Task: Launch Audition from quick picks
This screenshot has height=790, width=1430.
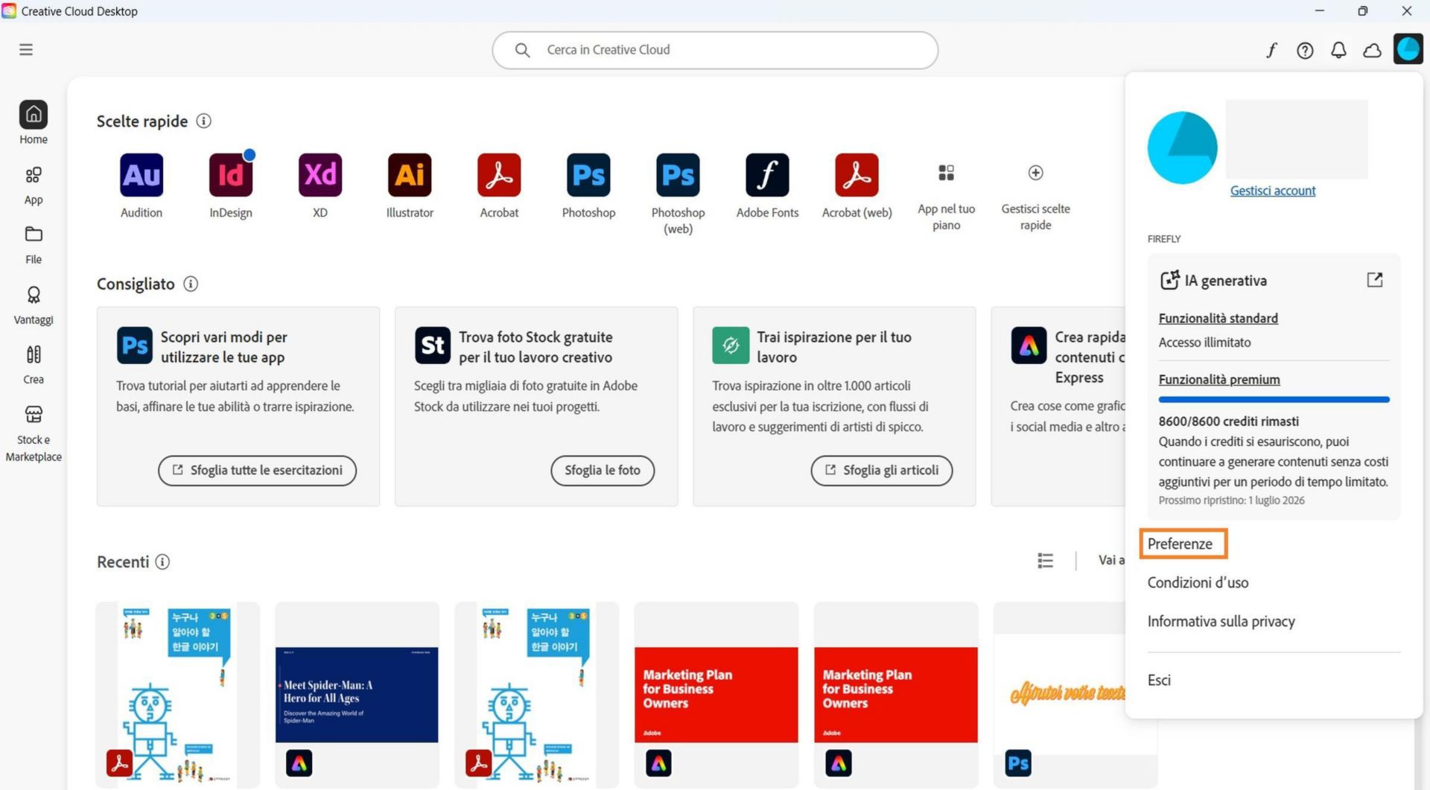Action: pyautogui.click(x=142, y=175)
